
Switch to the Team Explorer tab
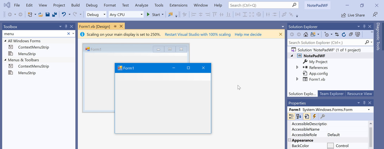[331, 94]
